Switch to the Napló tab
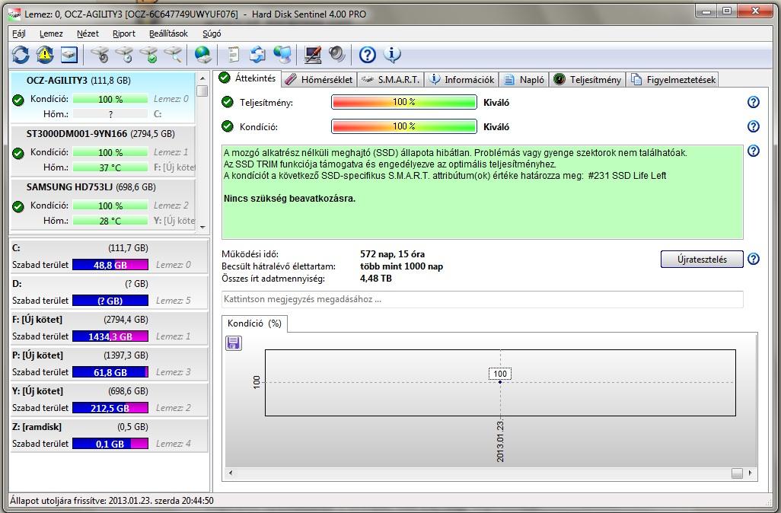The height and width of the screenshot is (513, 781). pos(524,80)
